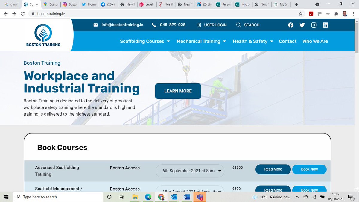Click the LEARN MORE button
This screenshot has height=202, width=359.
pos(178,91)
